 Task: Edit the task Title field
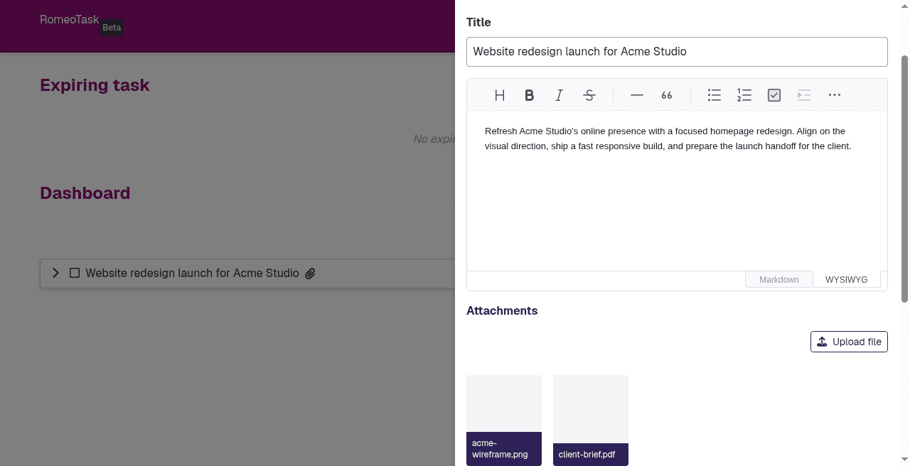click(677, 52)
